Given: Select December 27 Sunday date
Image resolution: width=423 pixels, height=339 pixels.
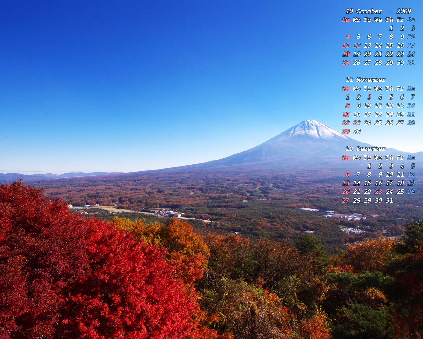Looking at the screenshot, I should (346, 201).
